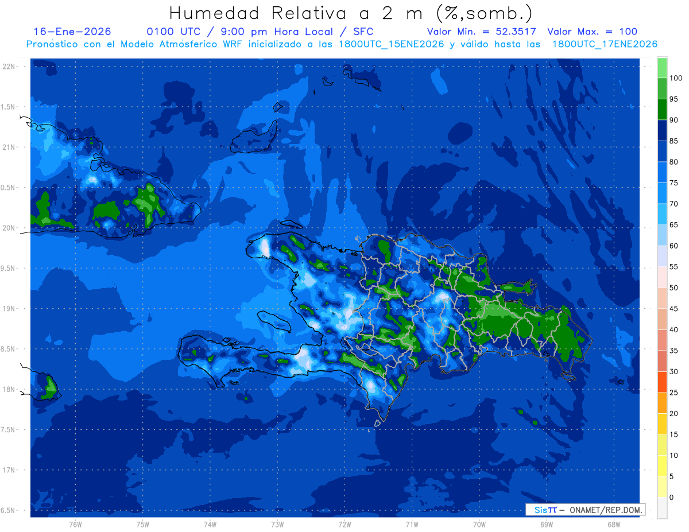Screen dimensions: 689x532
Task: Click the legend value '0'
Action: pyautogui.click(x=672, y=497)
